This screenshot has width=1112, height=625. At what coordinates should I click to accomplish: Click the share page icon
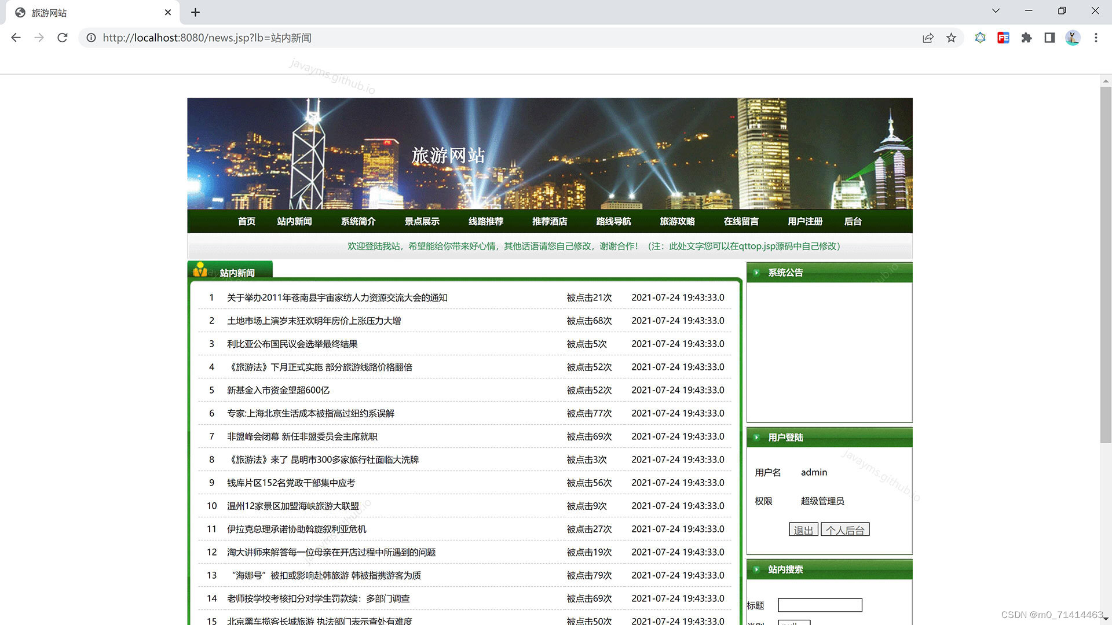(x=928, y=38)
